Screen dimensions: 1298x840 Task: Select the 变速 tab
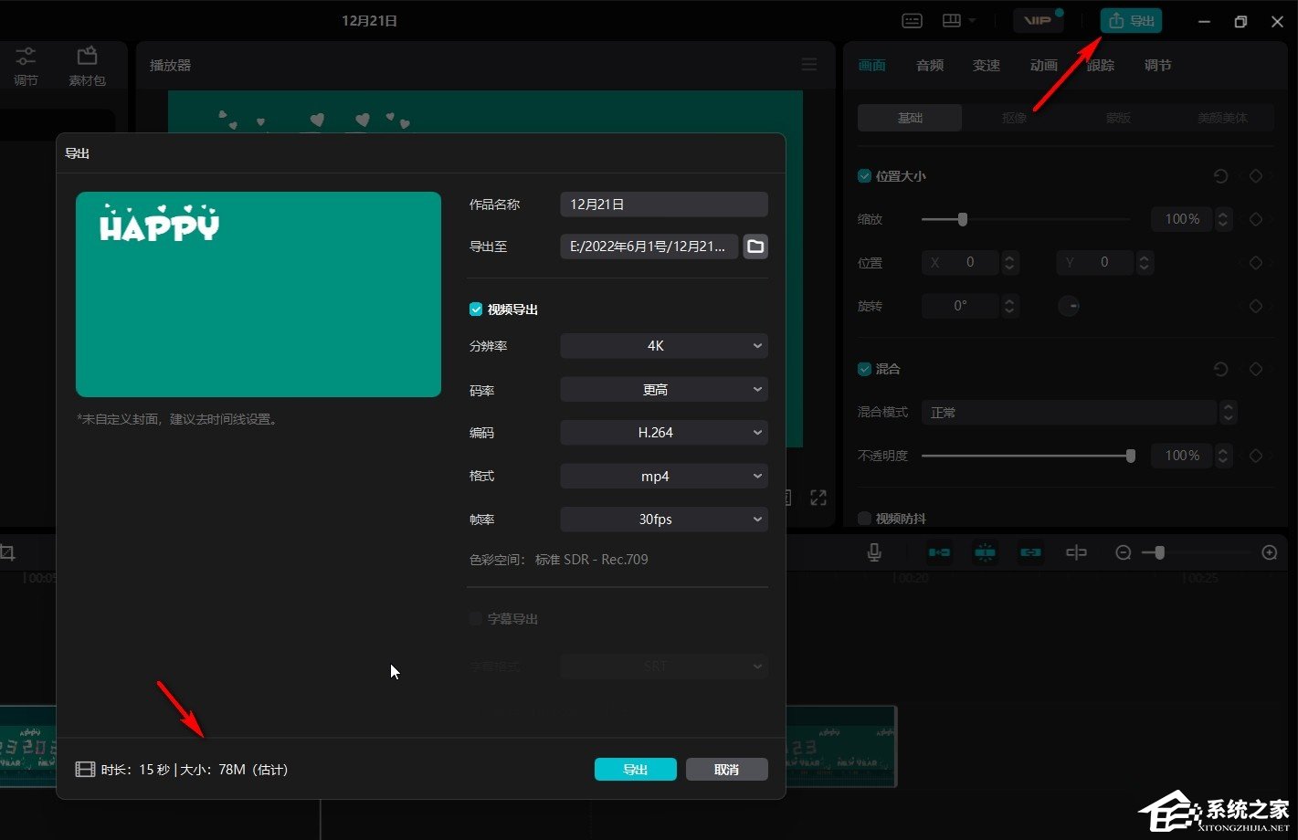click(x=987, y=66)
